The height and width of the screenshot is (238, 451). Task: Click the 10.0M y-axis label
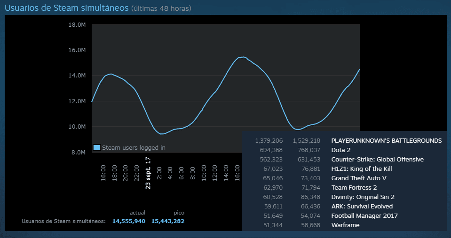coord(77,127)
